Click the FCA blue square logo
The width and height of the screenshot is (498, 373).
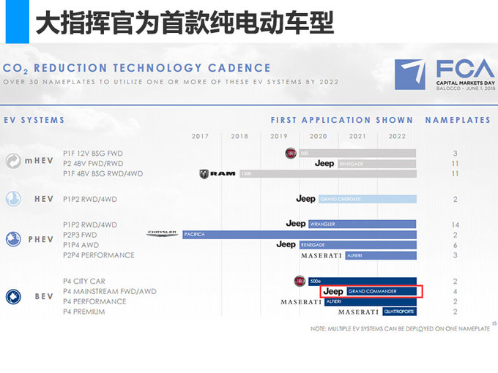[x=410, y=75]
